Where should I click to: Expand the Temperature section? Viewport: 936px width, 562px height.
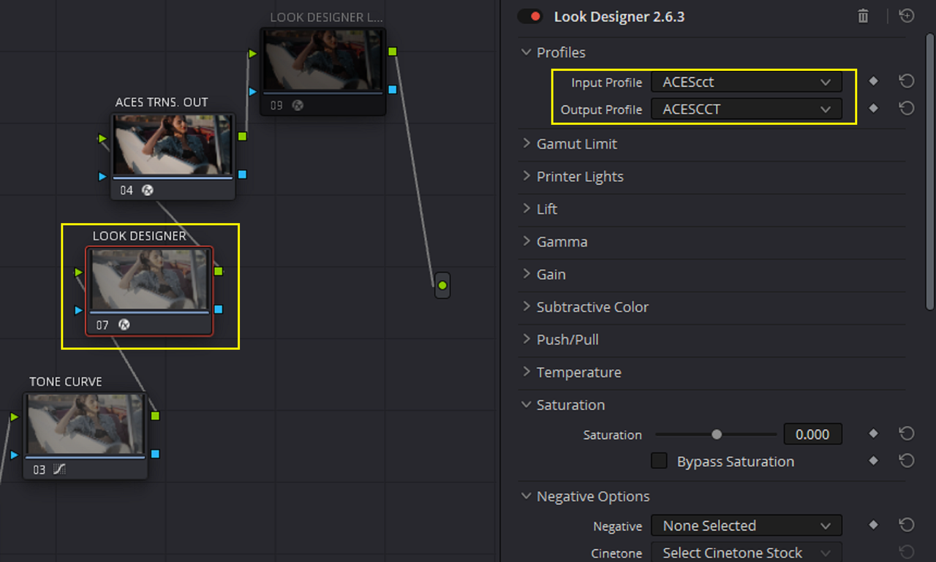(x=526, y=371)
